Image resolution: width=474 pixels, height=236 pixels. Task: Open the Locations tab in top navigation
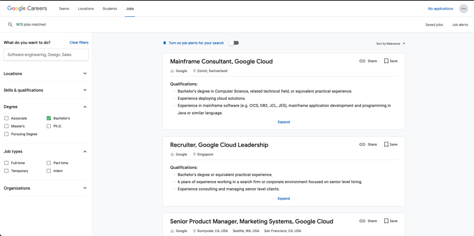pos(86,8)
